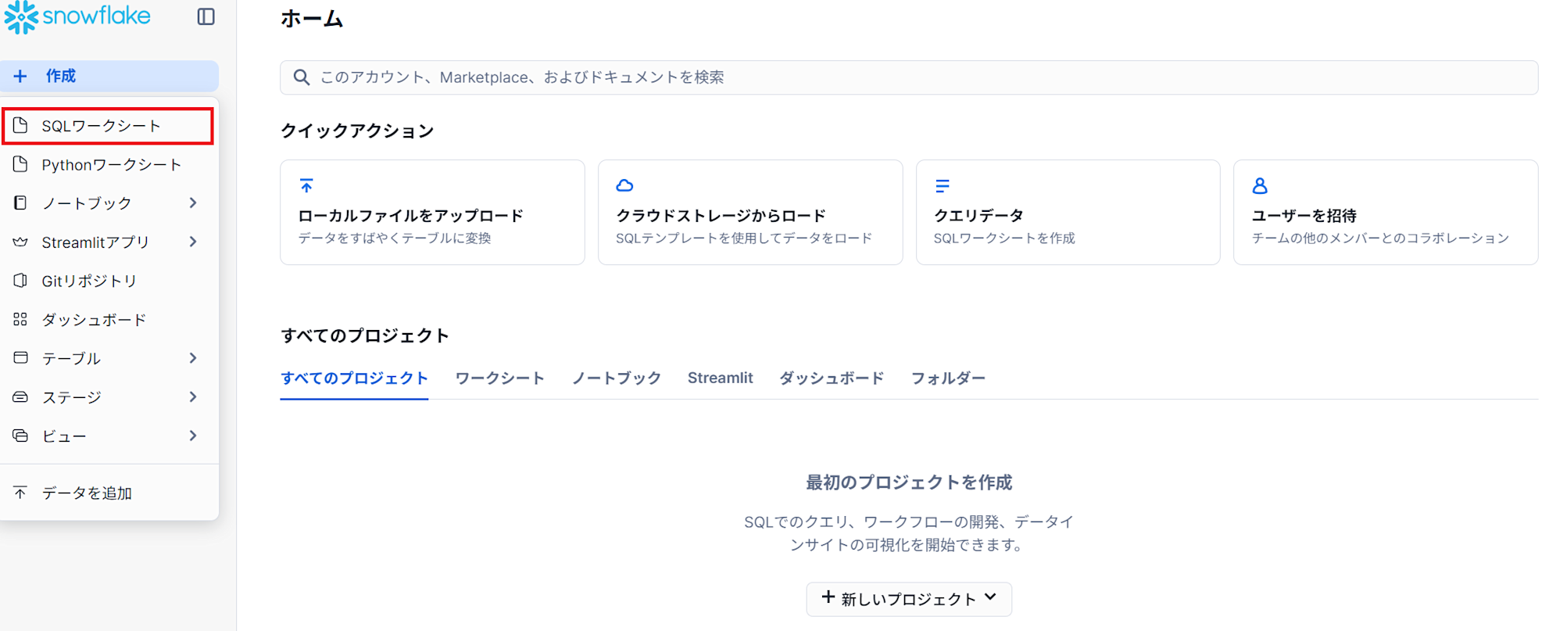Click the Gitリポジトリ icon
The image size is (1563, 631).
[x=20, y=281]
